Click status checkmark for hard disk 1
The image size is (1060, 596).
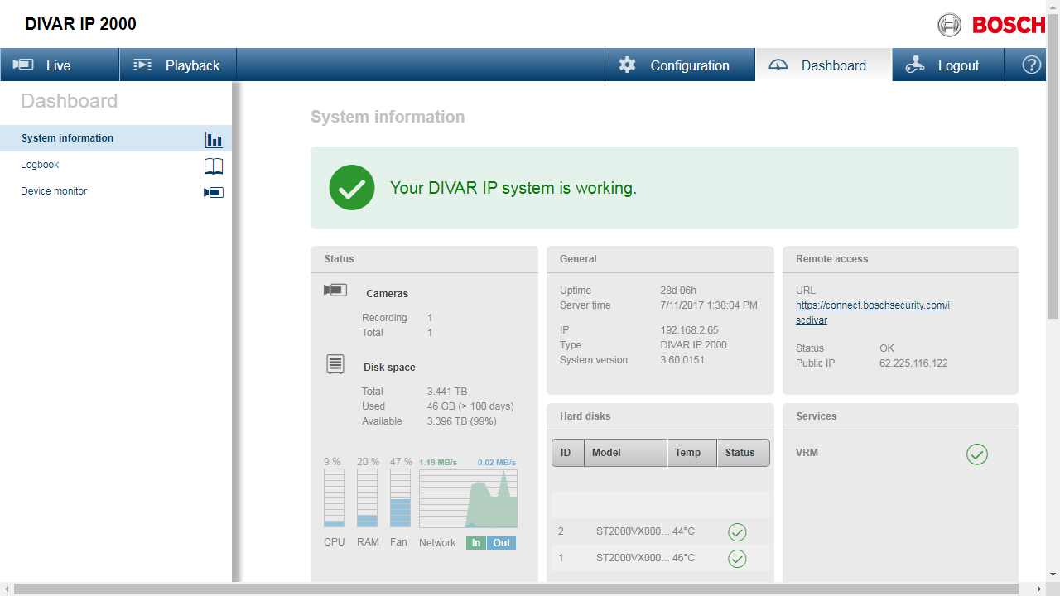(737, 558)
